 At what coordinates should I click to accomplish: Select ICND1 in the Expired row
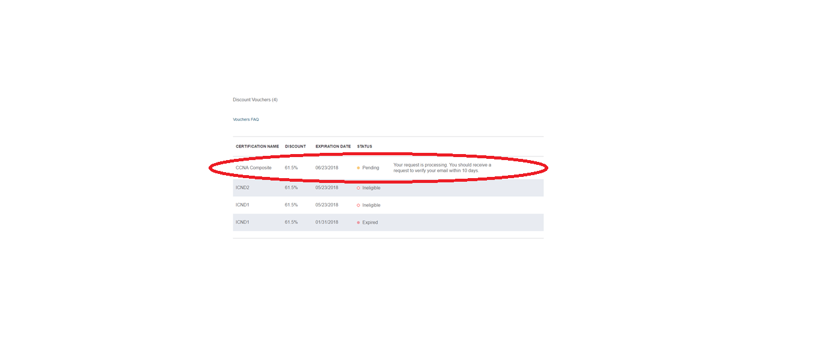tap(243, 223)
